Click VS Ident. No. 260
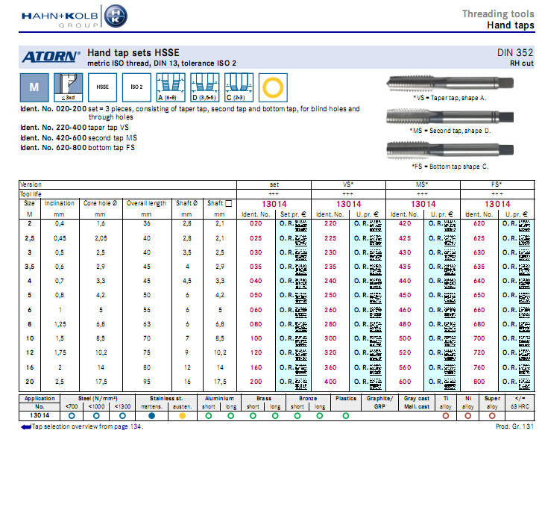Image resolution: width=542 pixels, height=528 pixels. coord(330,310)
